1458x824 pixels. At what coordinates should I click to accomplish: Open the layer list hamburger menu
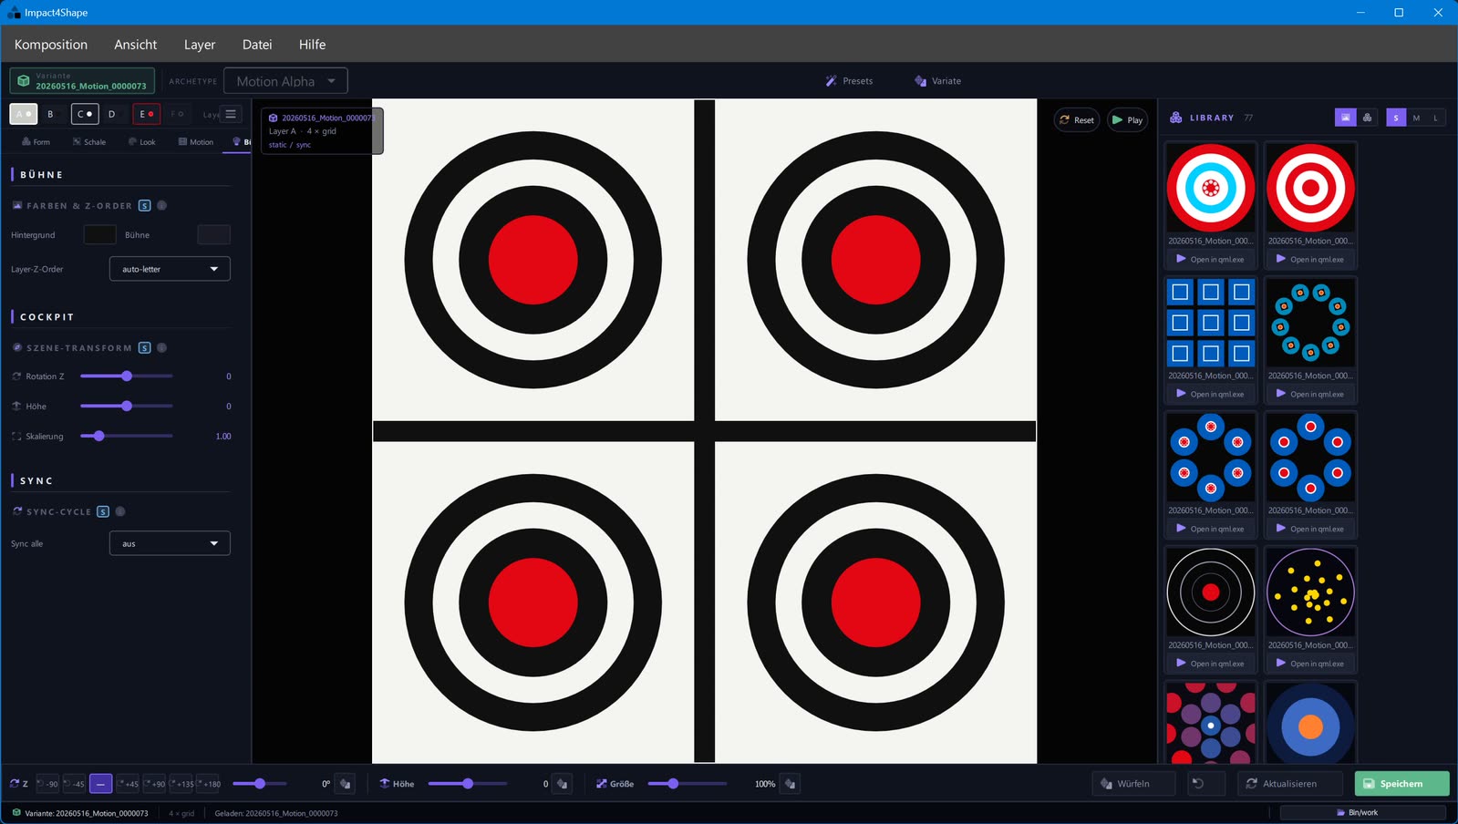[231, 114]
